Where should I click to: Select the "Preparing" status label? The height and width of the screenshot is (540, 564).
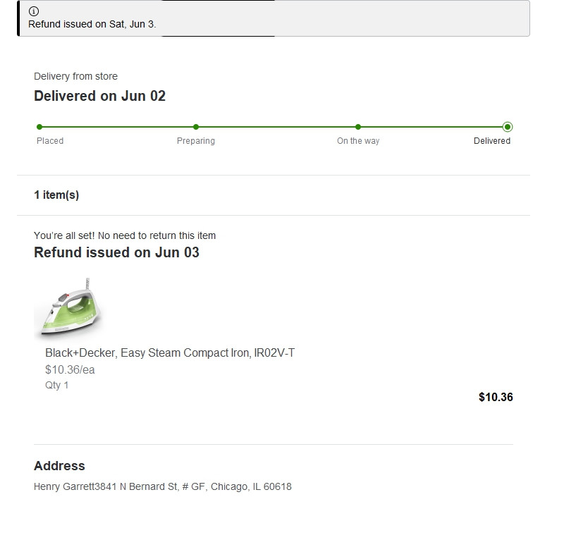[x=196, y=141]
